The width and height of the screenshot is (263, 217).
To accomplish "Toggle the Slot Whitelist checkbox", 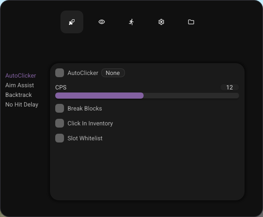I will click(60, 138).
